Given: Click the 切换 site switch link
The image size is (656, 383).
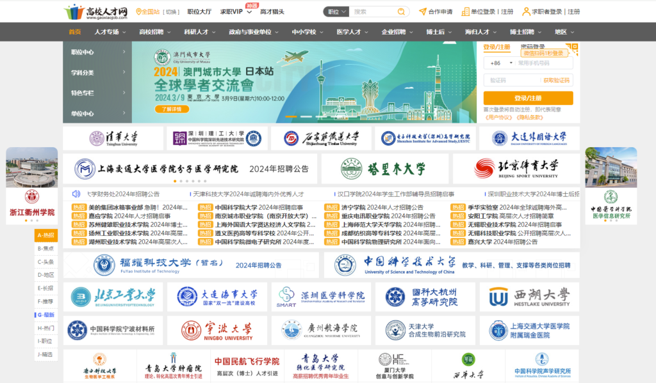Looking at the screenshot, I should 171,12.
